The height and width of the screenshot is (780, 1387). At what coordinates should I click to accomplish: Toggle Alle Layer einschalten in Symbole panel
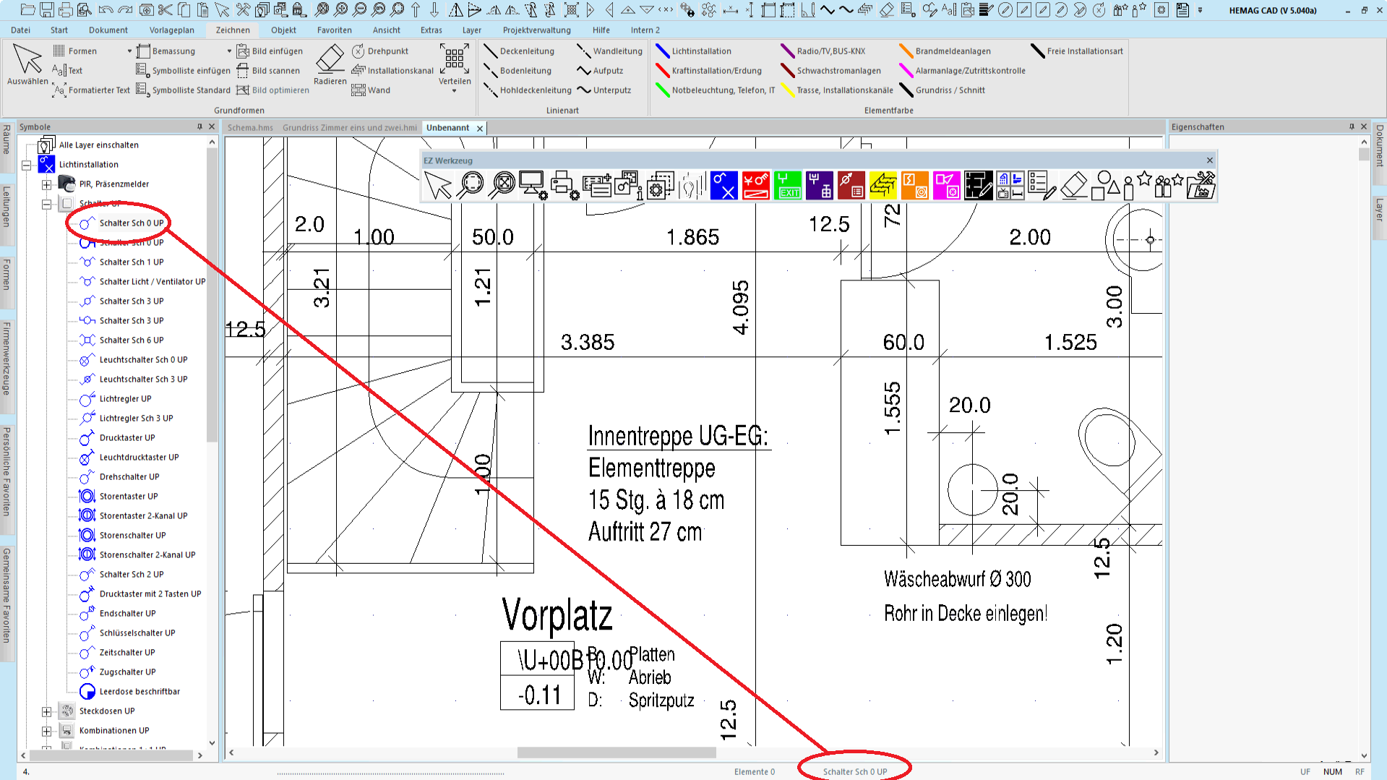(47, 145)
